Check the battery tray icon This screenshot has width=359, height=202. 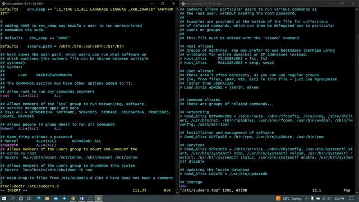[318, 198]
